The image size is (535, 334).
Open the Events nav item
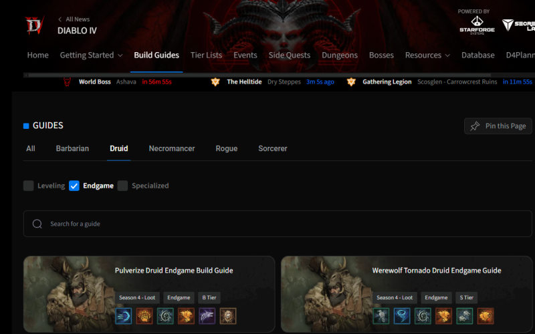pyautogui.click(x=245, y=55)
